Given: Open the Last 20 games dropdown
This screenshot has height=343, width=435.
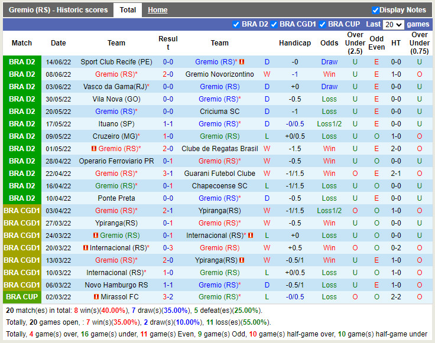Looking at the screenshot, I should click(x=393, y=25).
